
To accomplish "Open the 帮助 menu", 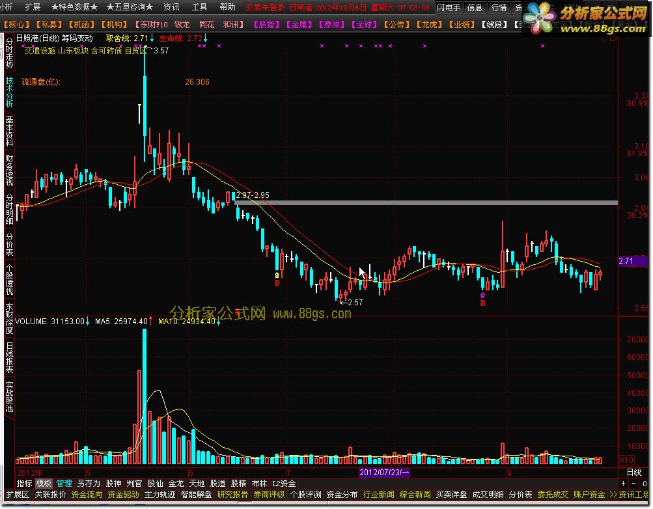I will [x=227, y=7].
